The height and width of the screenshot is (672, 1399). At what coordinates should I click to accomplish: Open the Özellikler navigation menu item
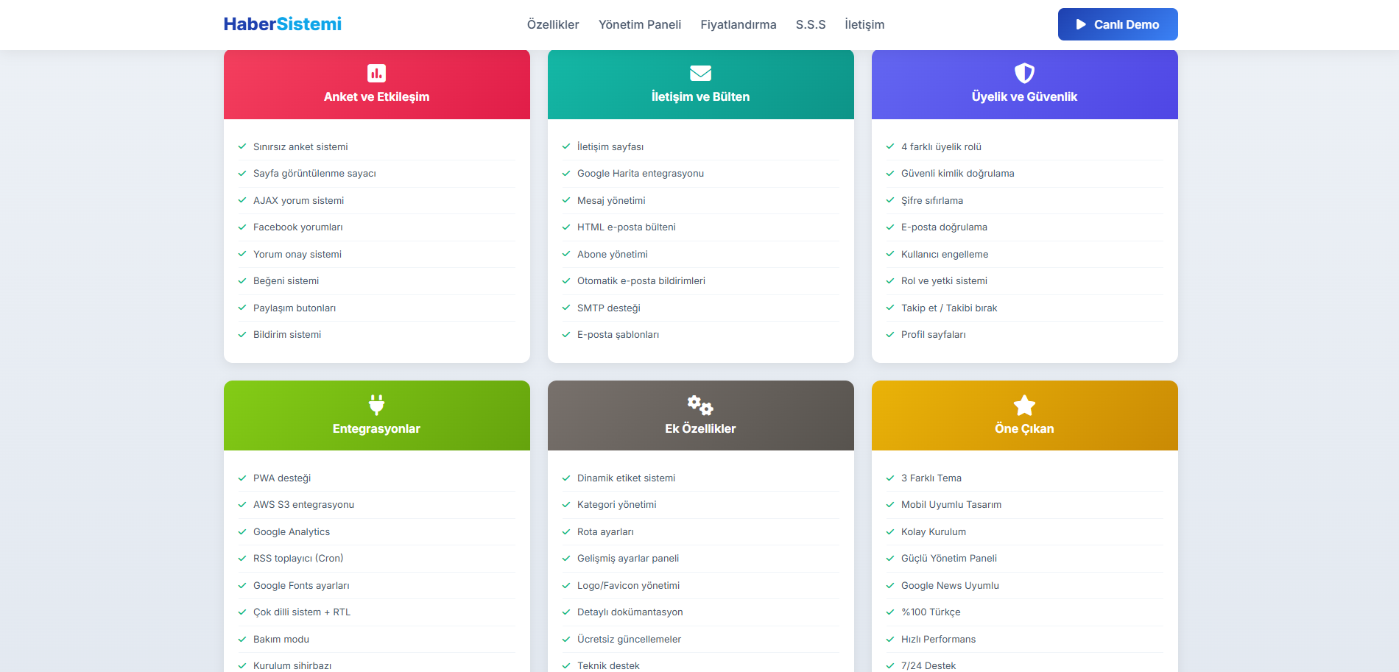click(552, 24)
